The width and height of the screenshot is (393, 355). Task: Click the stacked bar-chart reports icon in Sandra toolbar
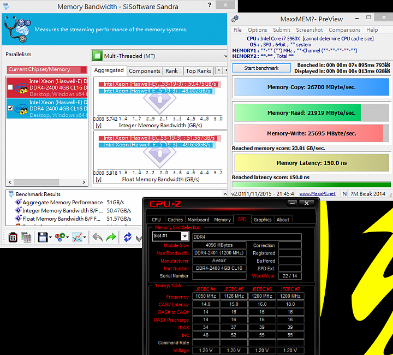[x=26, y=237]
